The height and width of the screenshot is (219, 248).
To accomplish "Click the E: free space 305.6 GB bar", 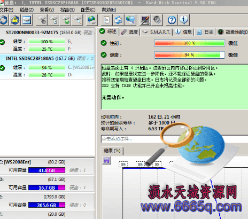I will (x=46, y=205).
